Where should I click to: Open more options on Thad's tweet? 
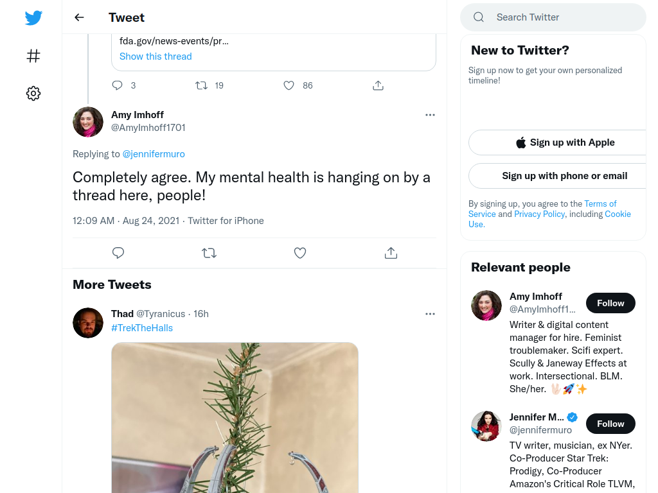pyautogui.click(x=430, y=314)
